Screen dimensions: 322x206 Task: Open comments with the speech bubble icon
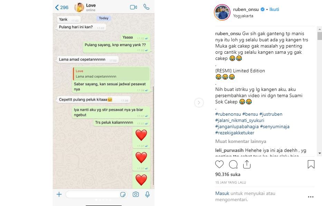click(233, 164)
